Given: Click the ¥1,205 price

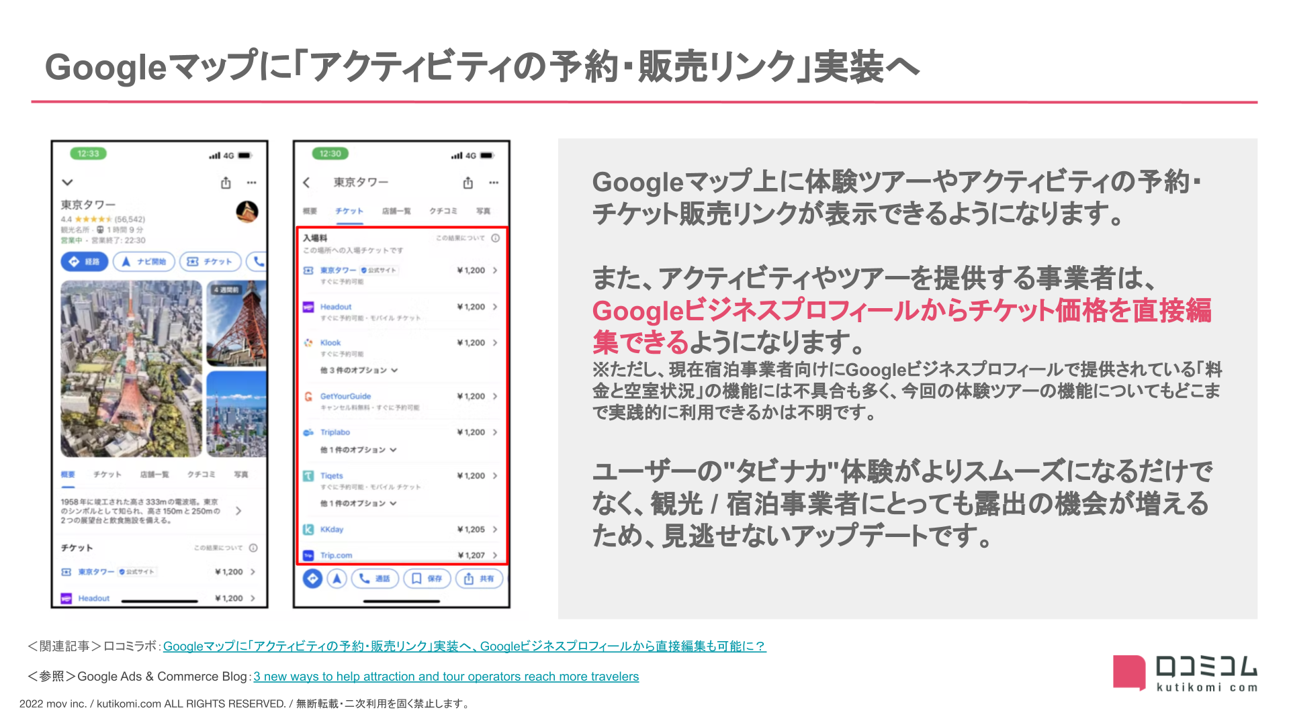Looking at the screenshot, I should (x=471, y=529).
